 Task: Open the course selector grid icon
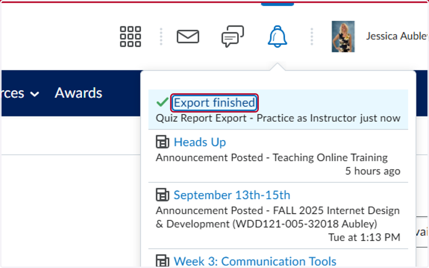(130, 36)
